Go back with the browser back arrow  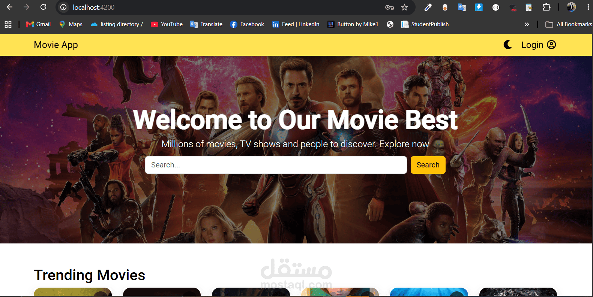10,7
